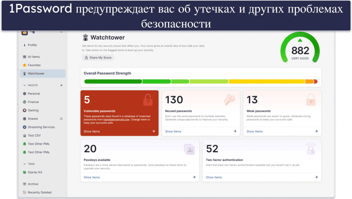Show Items for Reused passwords

(173, 131)
